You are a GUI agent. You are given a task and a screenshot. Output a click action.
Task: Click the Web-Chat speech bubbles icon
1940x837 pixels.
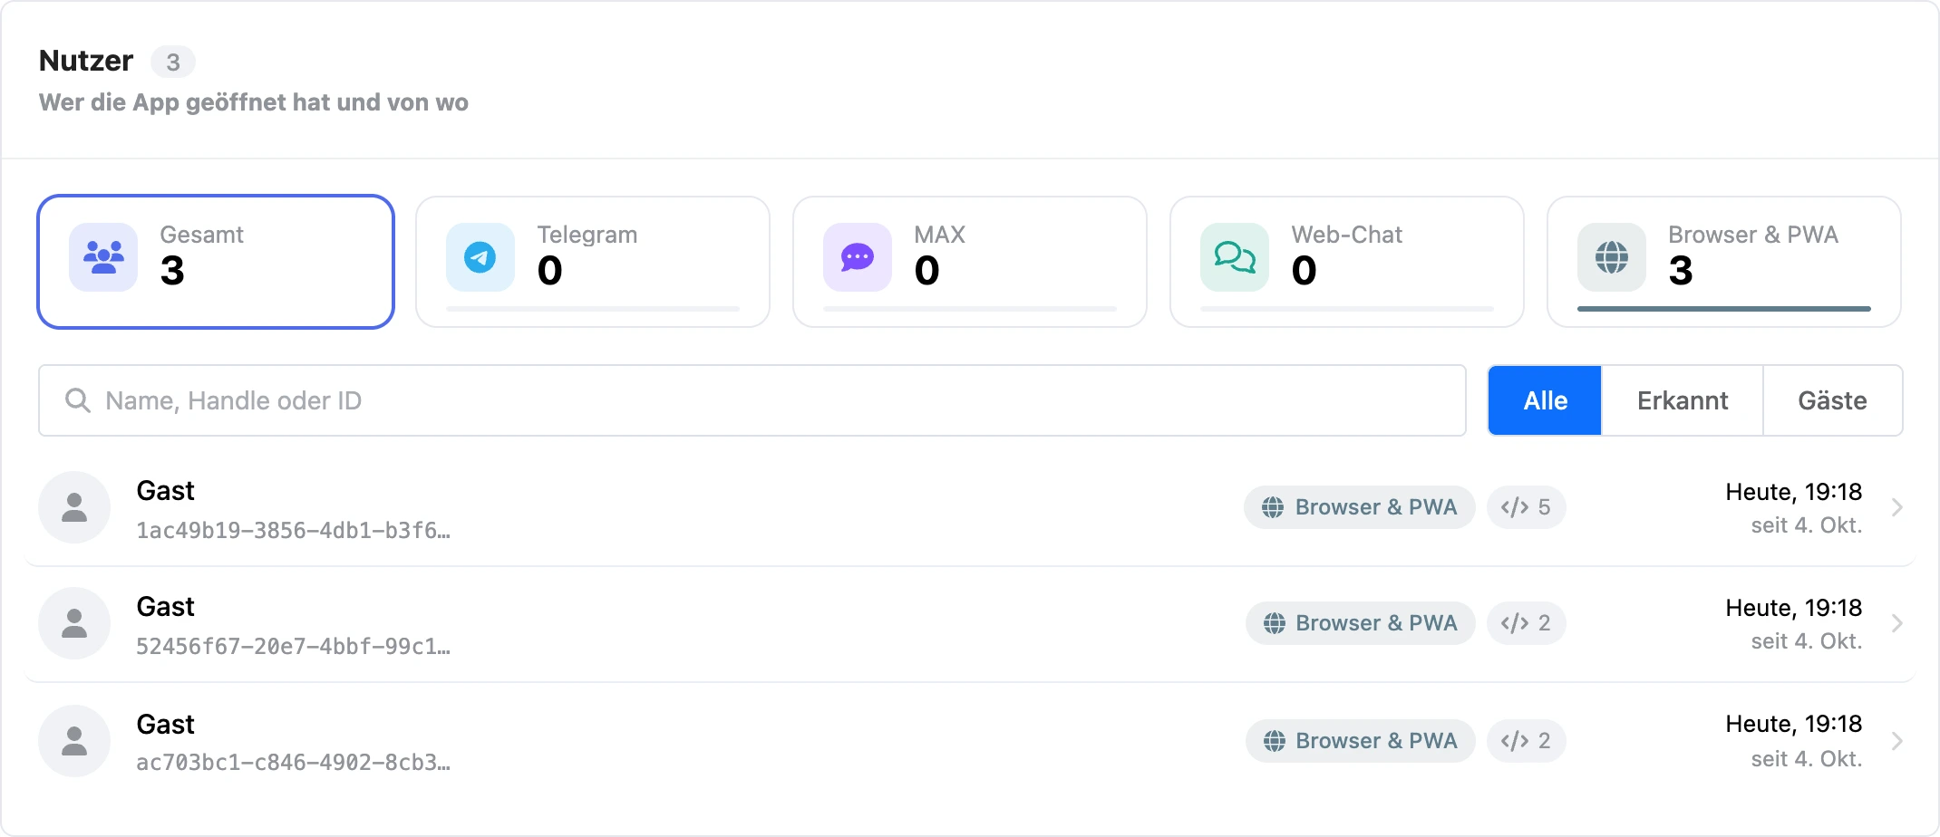(1235, 257)
